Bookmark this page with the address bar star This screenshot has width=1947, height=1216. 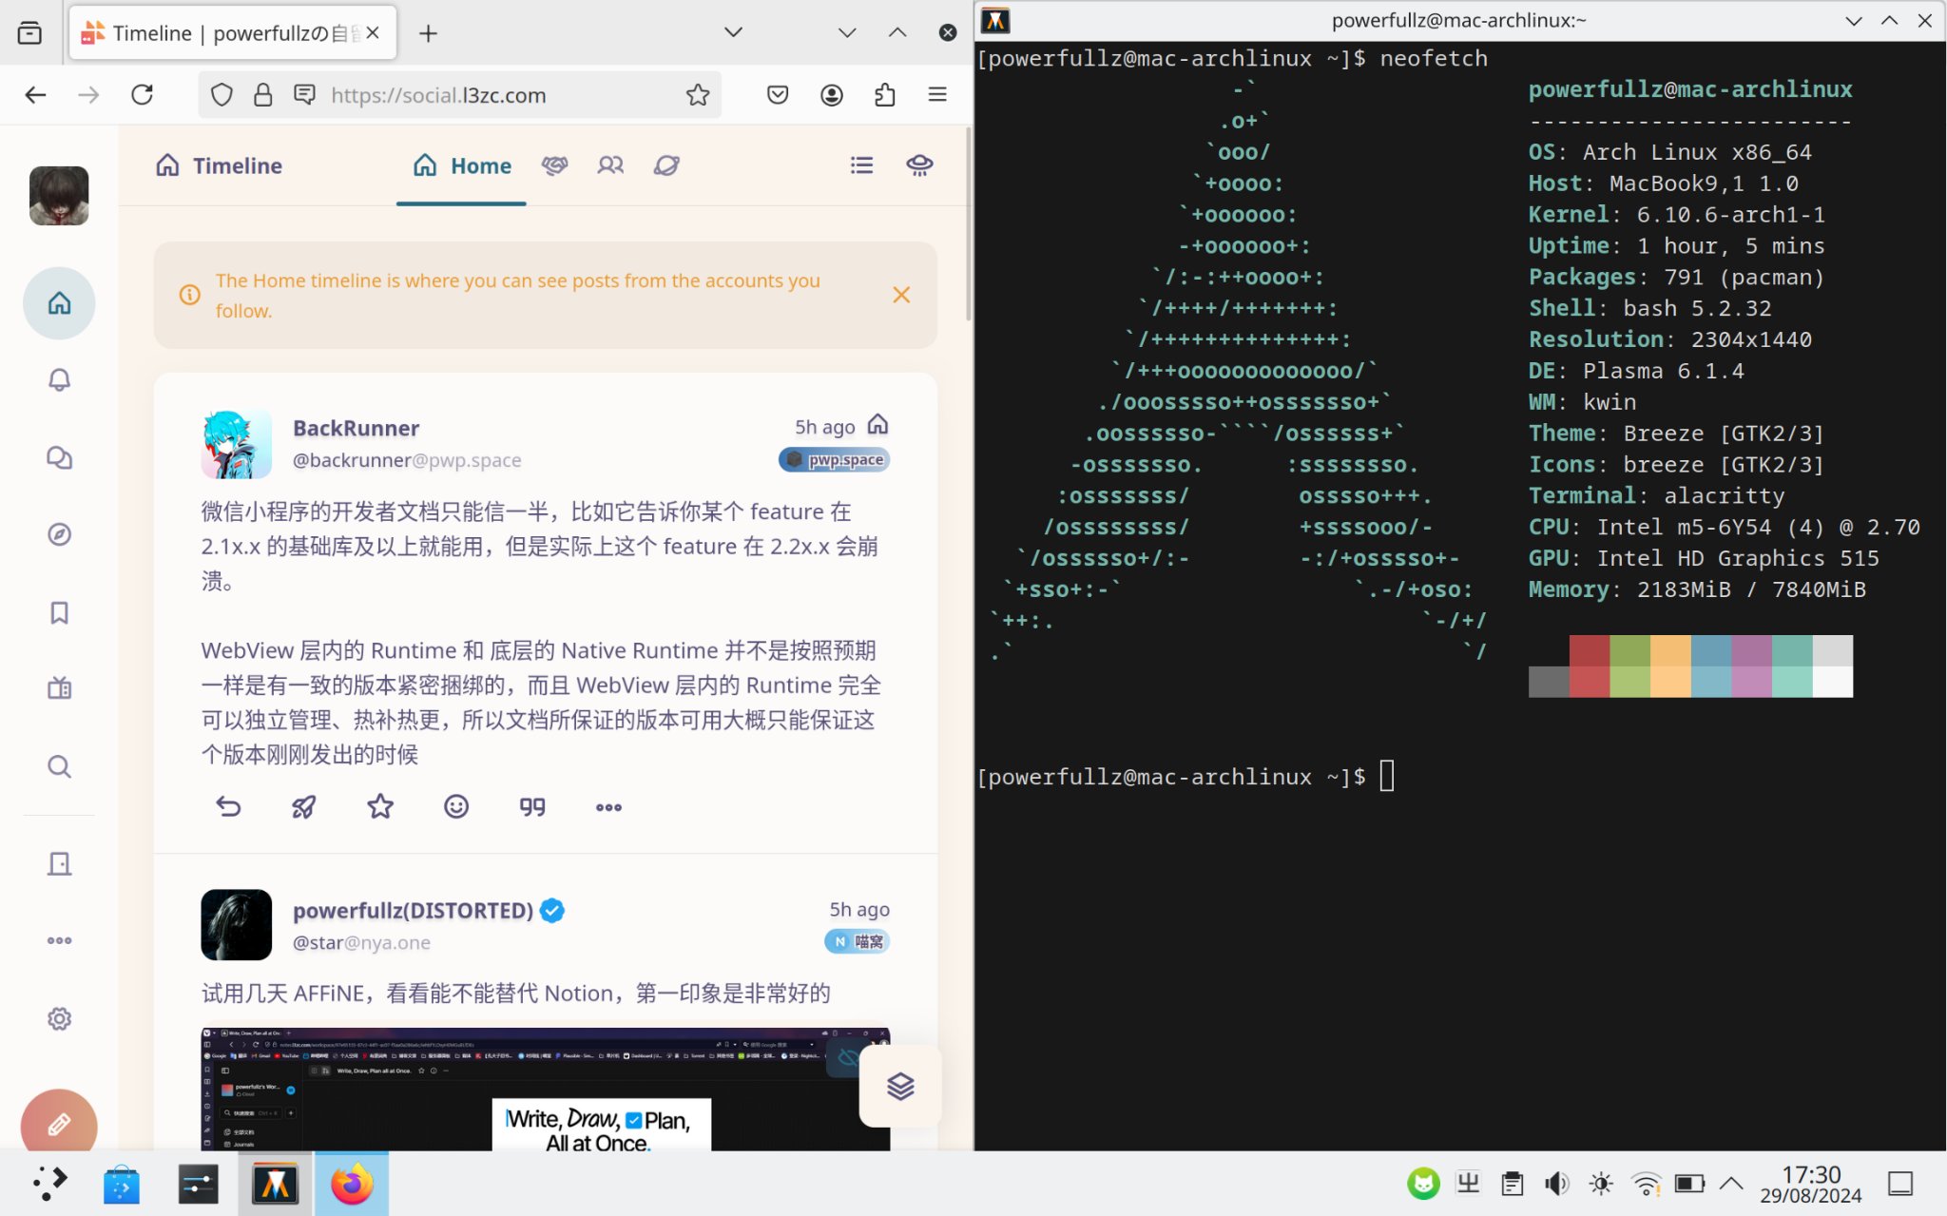click(x=698, y=95)
